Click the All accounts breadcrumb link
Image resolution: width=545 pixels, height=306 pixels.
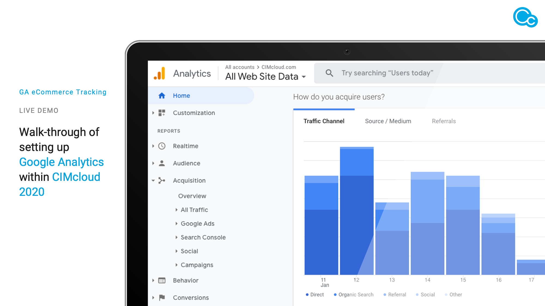(x=240, y=67)
